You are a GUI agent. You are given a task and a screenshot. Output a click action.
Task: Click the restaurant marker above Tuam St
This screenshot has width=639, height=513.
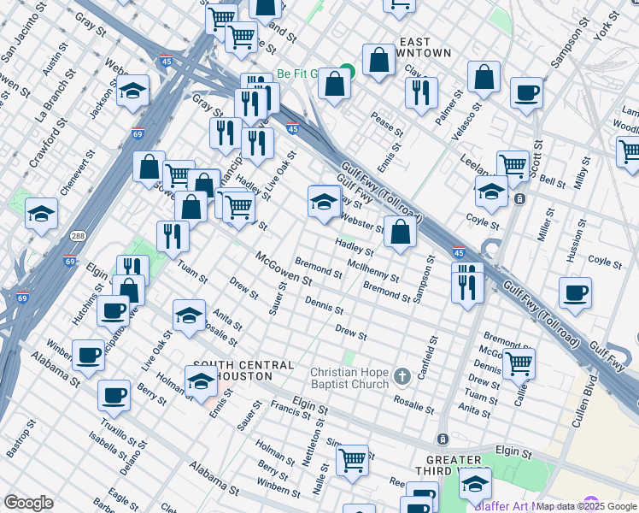[x=173, y=239]
